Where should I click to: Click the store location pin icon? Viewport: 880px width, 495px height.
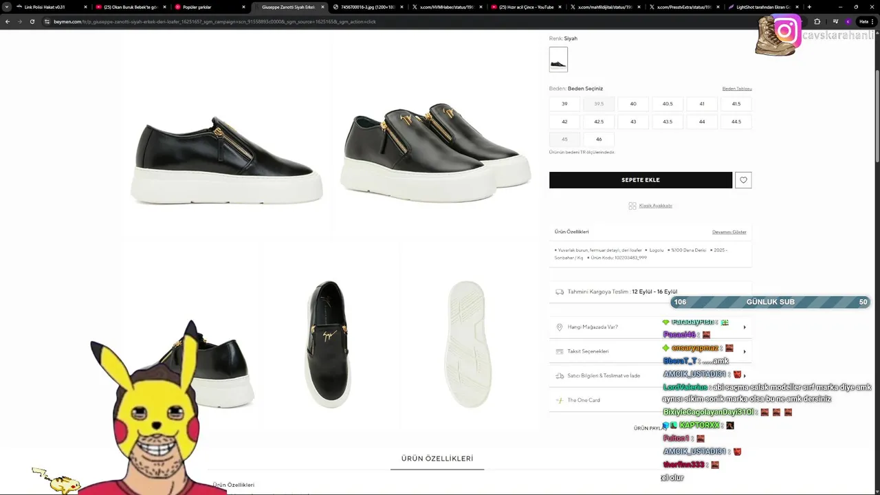click(560, 327)
